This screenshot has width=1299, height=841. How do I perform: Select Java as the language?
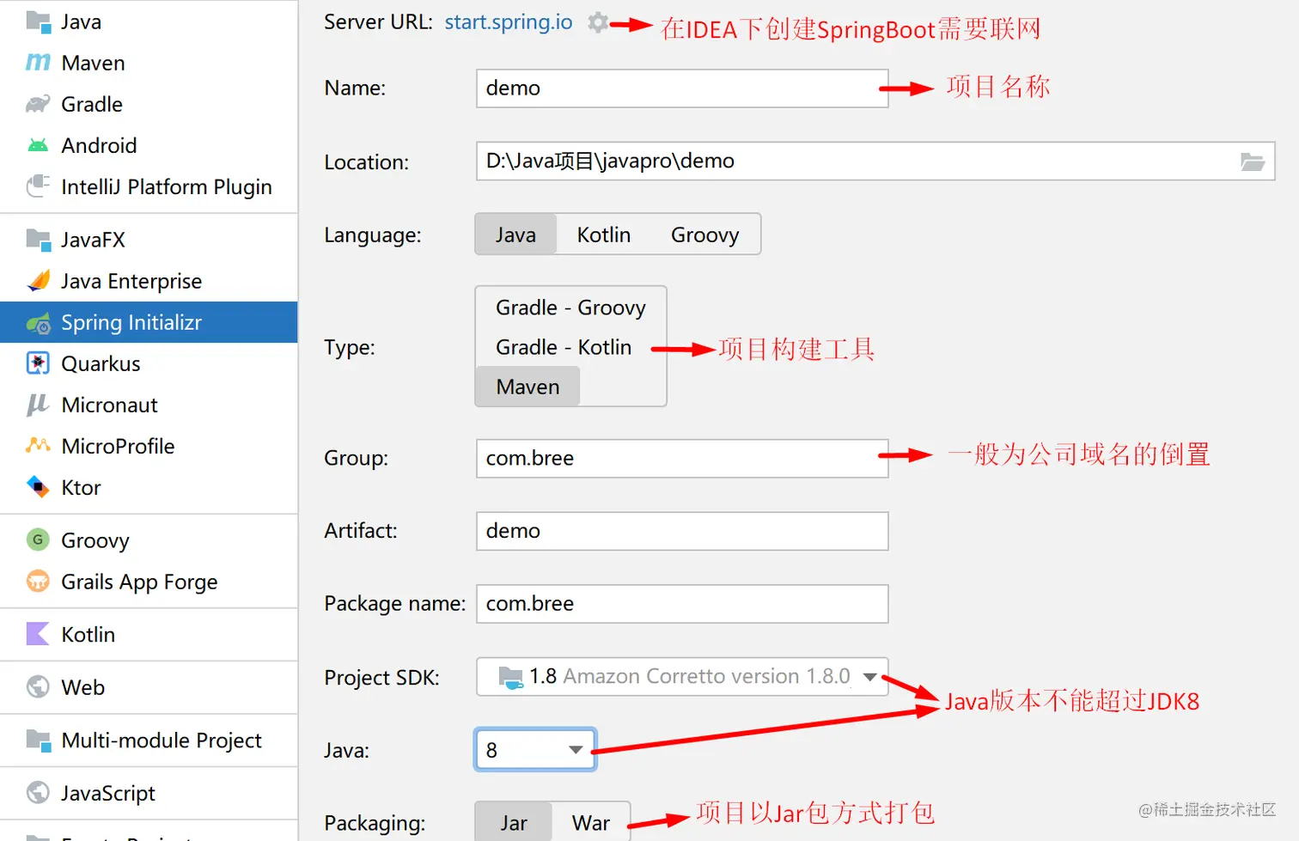tap(515, 235)
